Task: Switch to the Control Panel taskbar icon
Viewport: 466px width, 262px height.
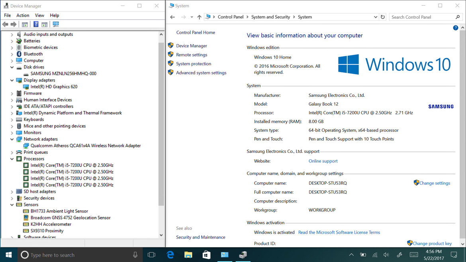Action: pos(225,255)
